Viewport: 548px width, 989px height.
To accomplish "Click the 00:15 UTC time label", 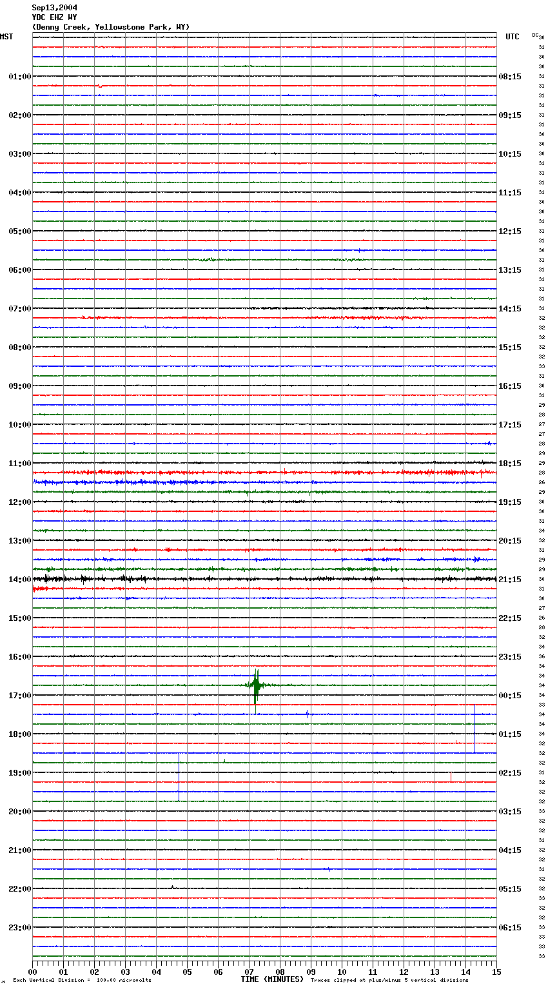I will click(x=510, y=696).
